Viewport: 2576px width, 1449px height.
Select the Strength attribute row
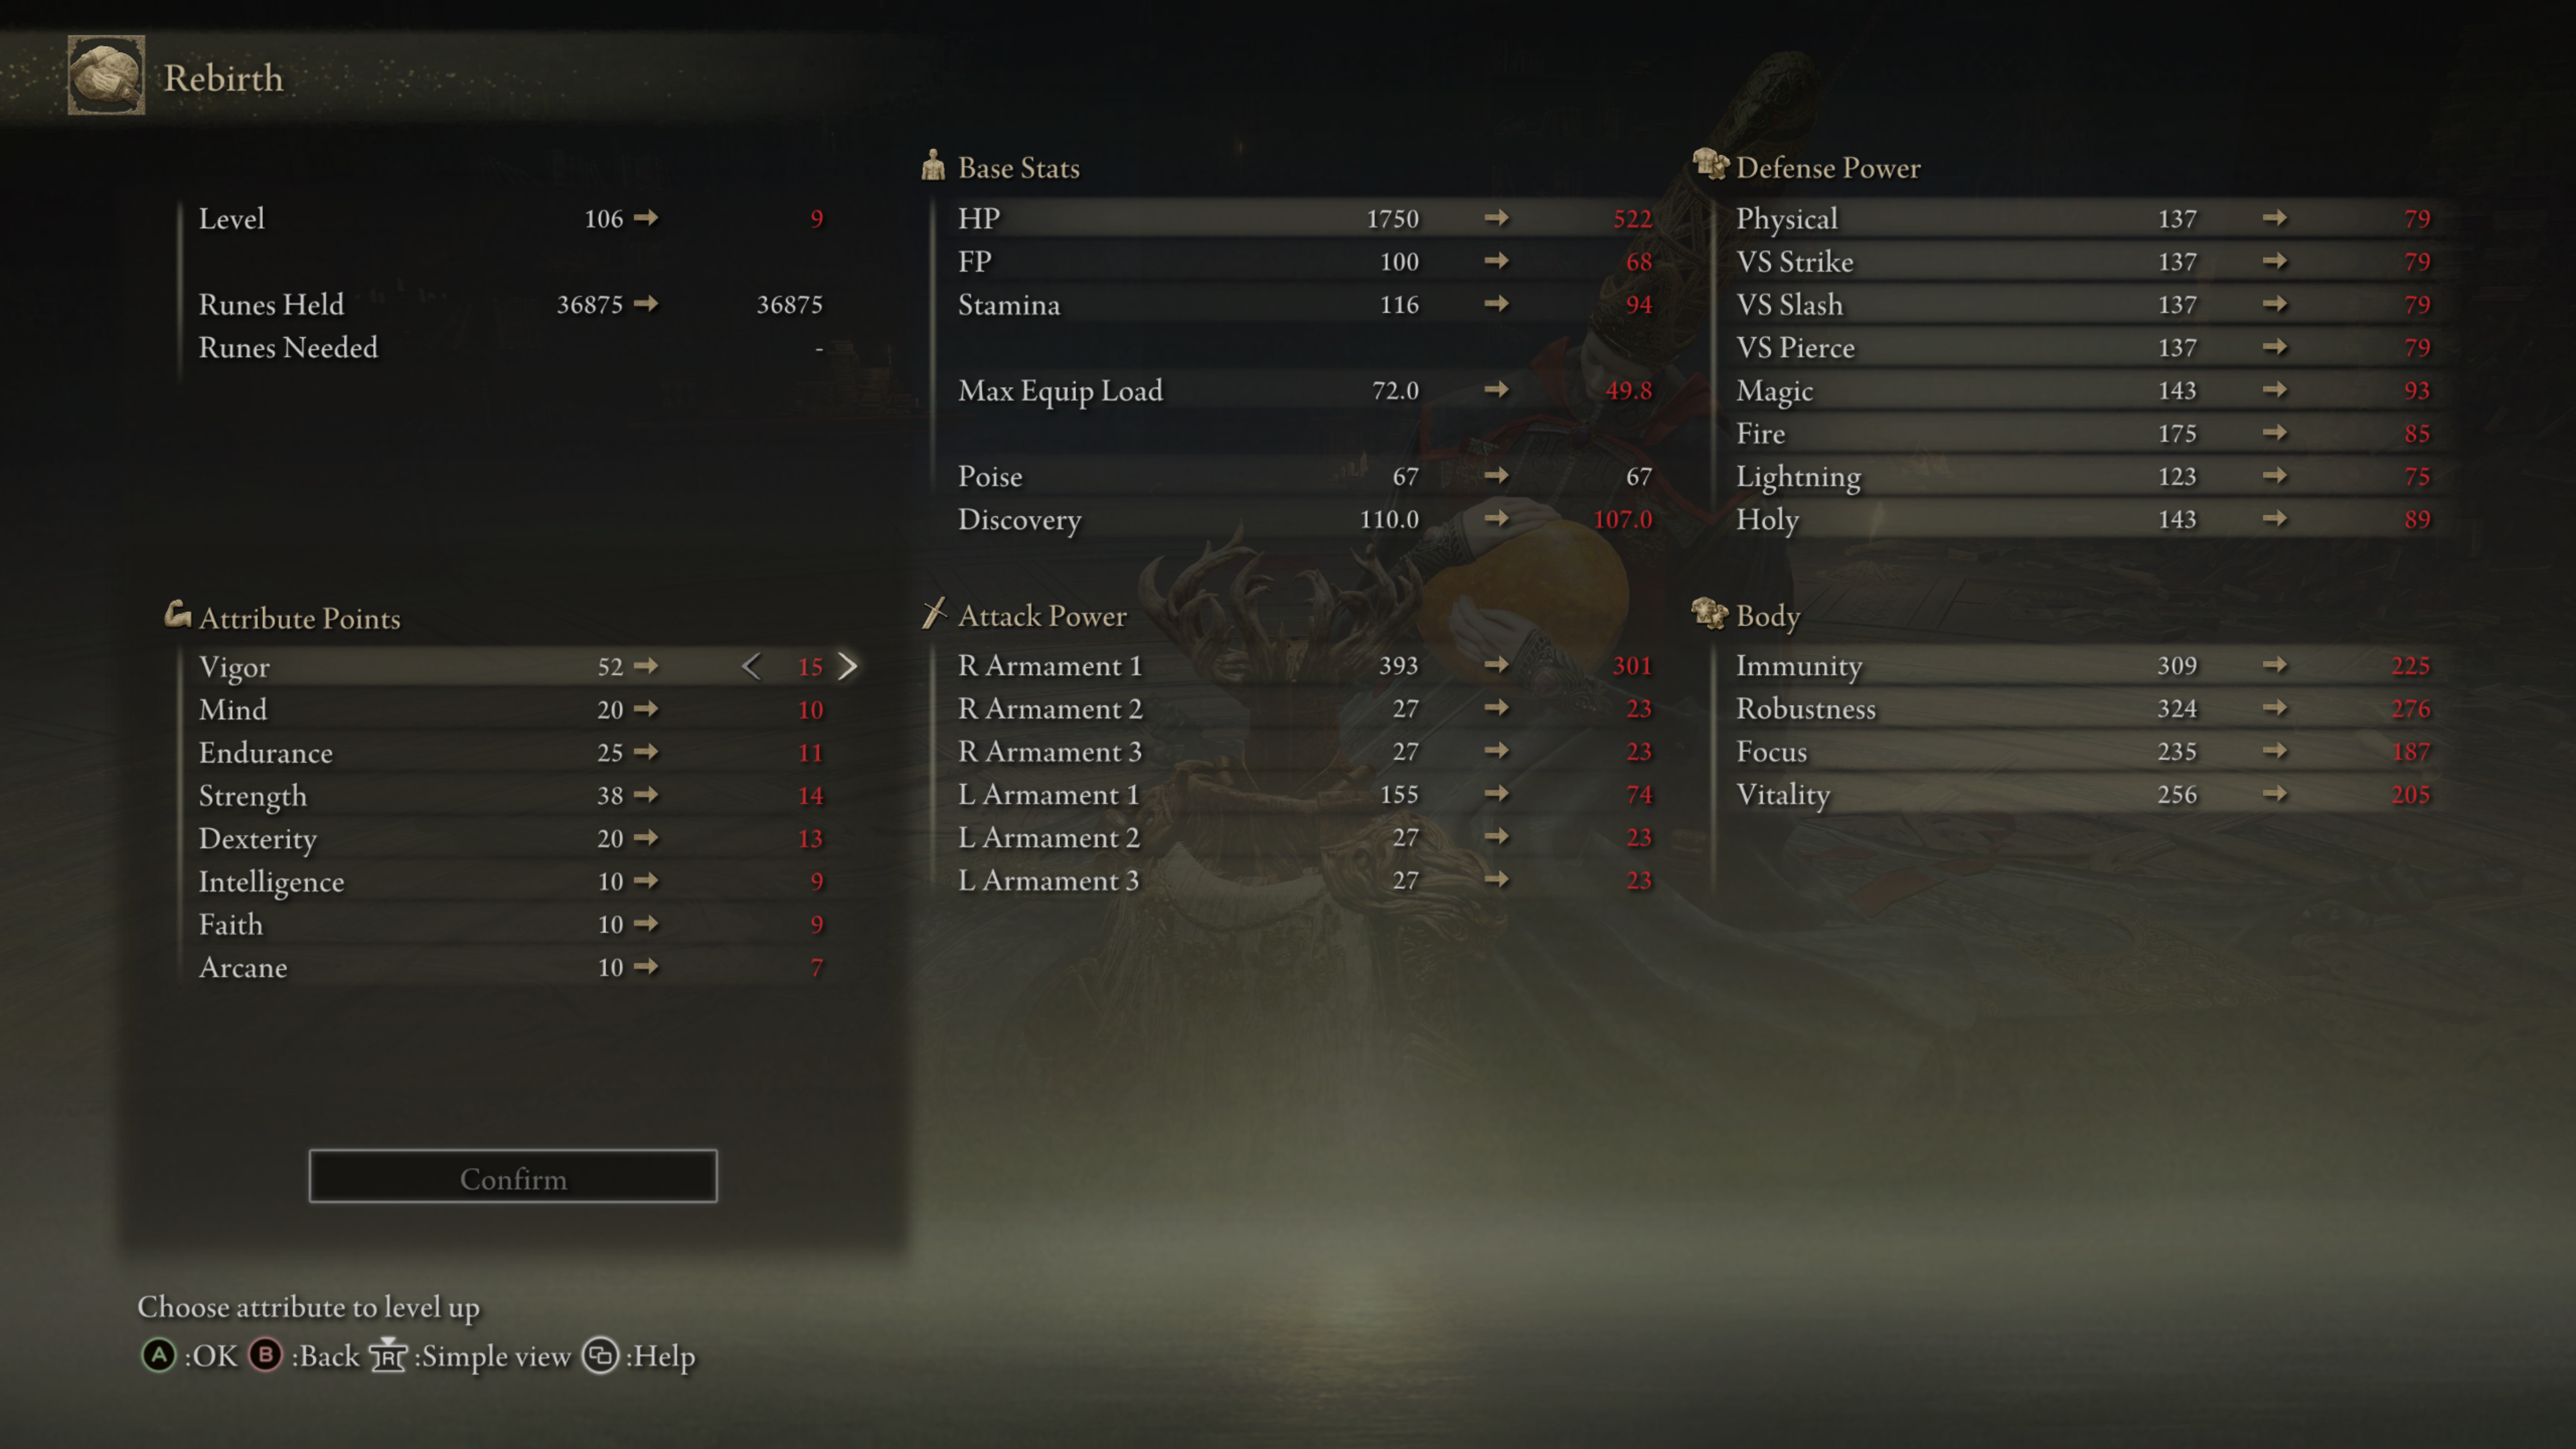coord(513,794)
